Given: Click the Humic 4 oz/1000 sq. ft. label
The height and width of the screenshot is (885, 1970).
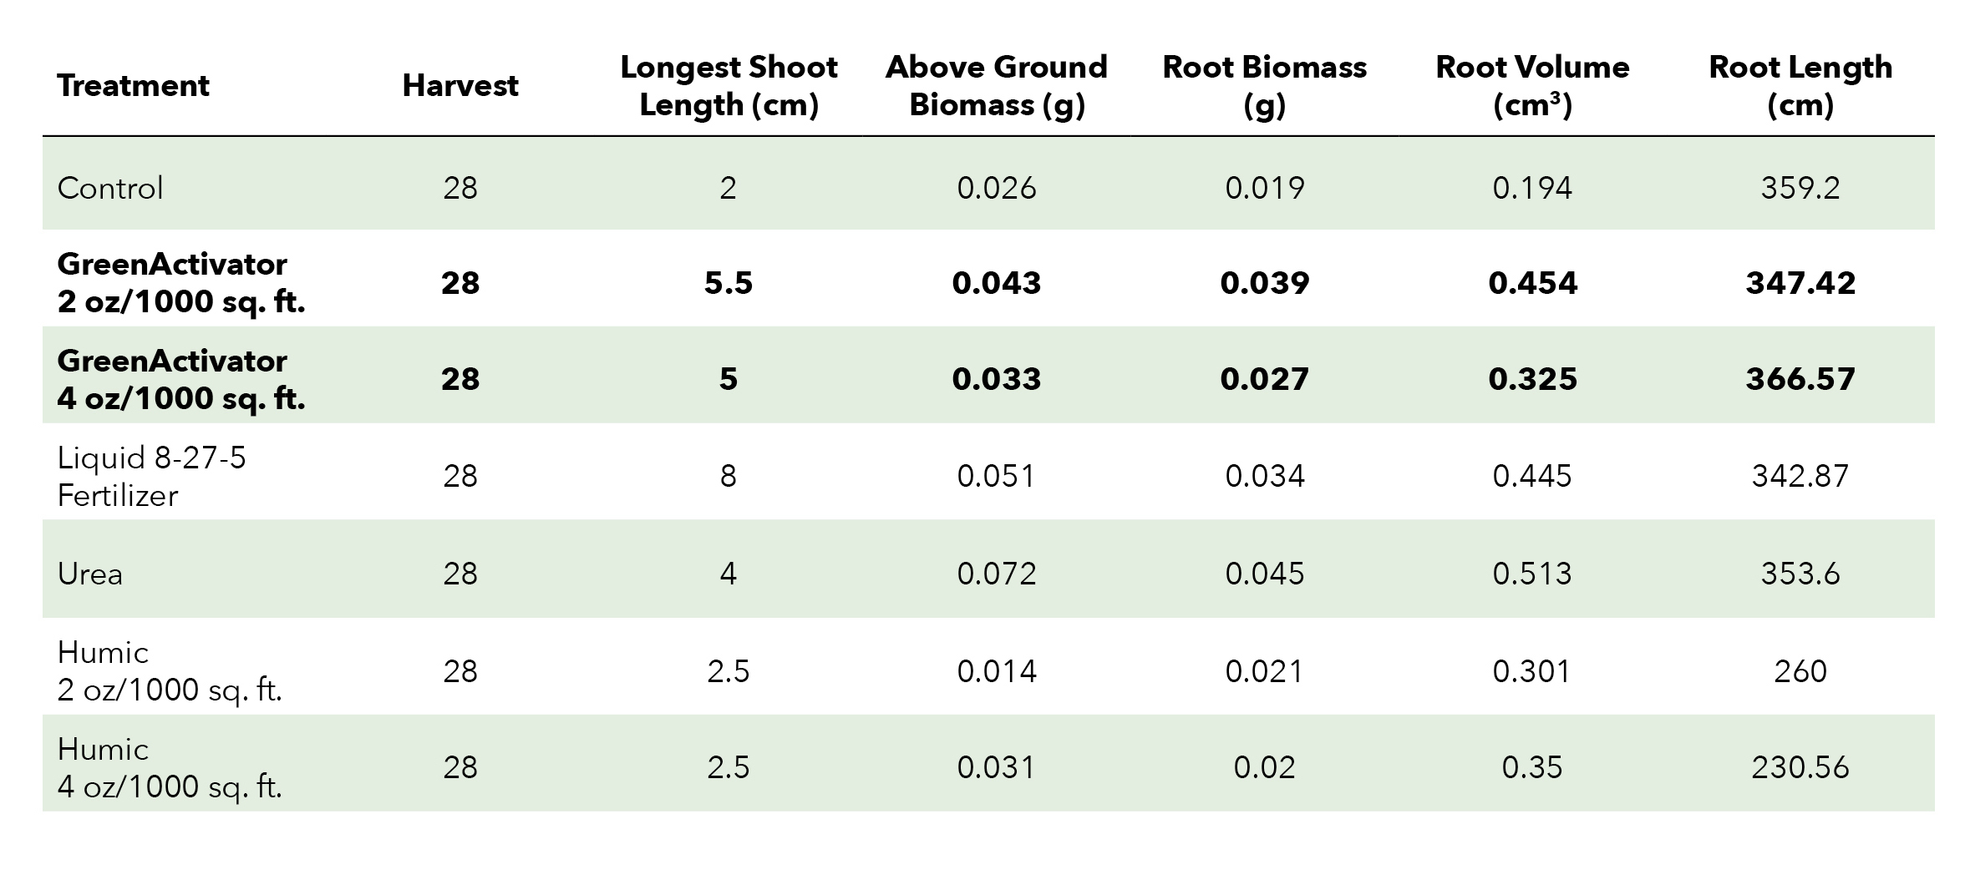Looking at the screenshot, I should pos(170,767).
